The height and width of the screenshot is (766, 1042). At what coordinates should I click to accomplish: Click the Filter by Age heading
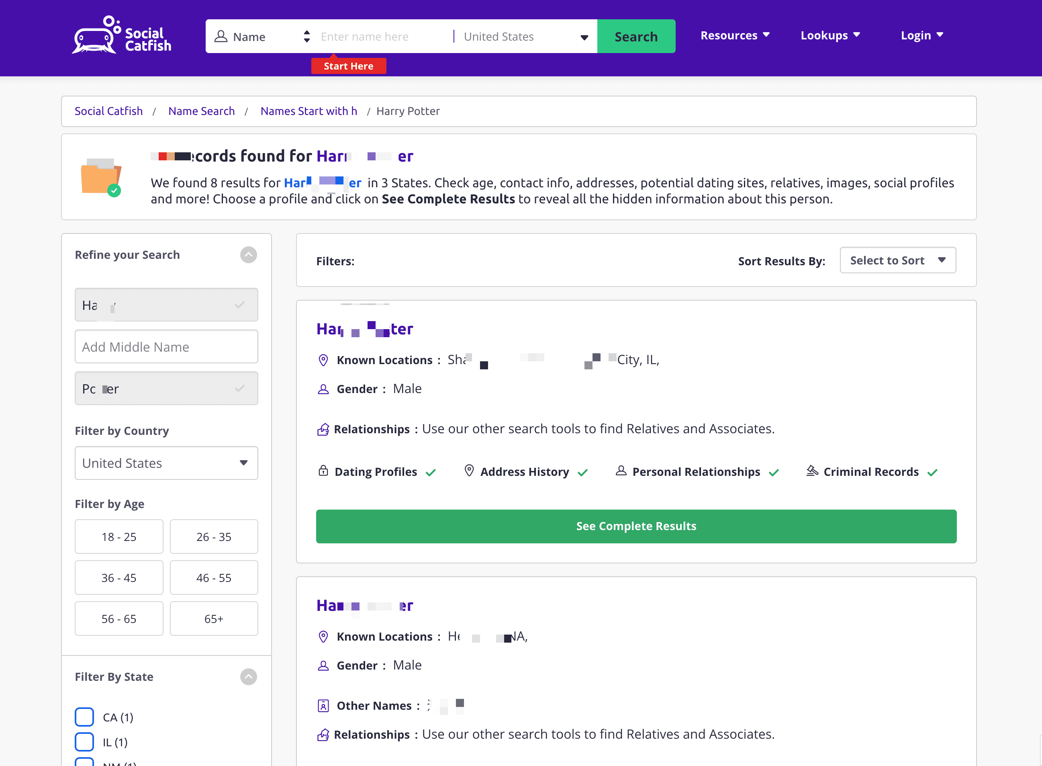[109, 504]
